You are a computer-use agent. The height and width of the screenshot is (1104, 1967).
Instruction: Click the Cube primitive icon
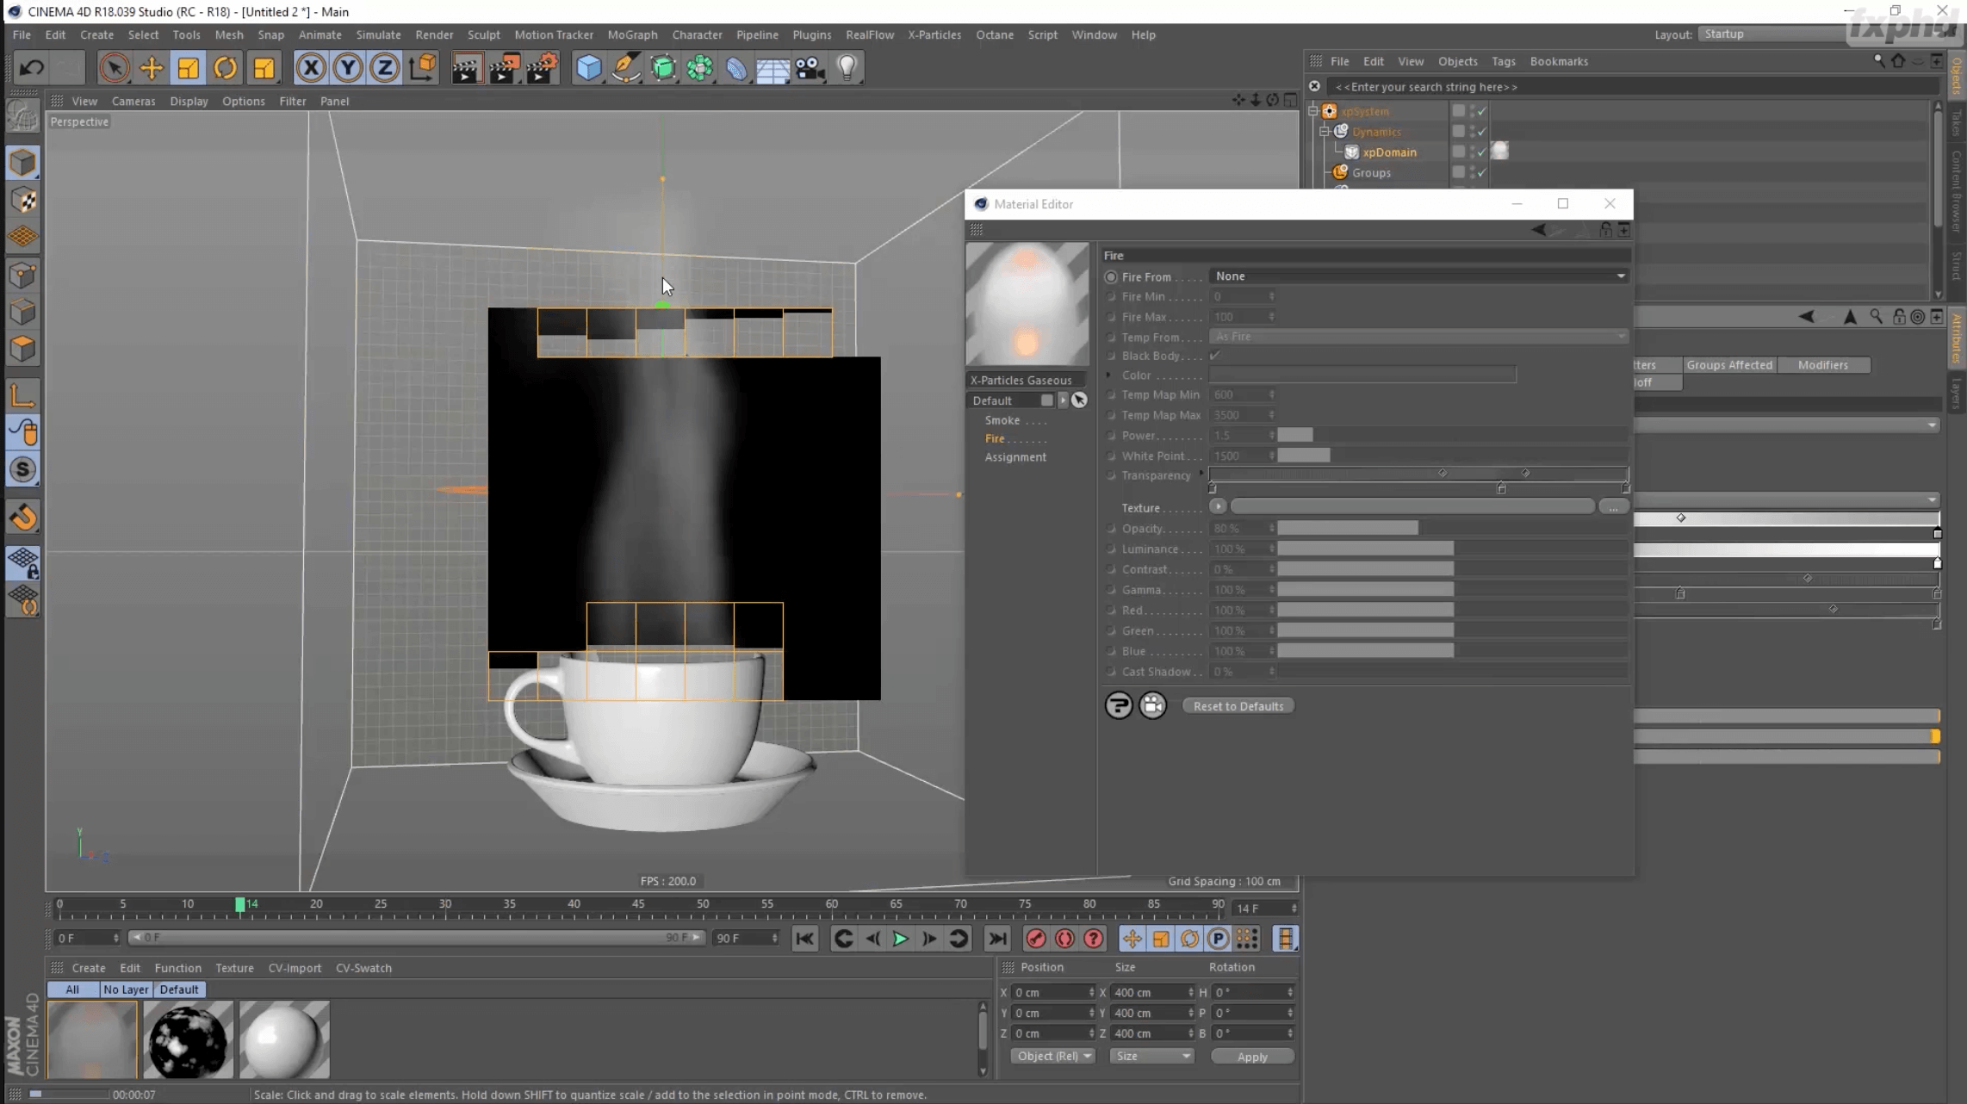click(x=588, y=68)
